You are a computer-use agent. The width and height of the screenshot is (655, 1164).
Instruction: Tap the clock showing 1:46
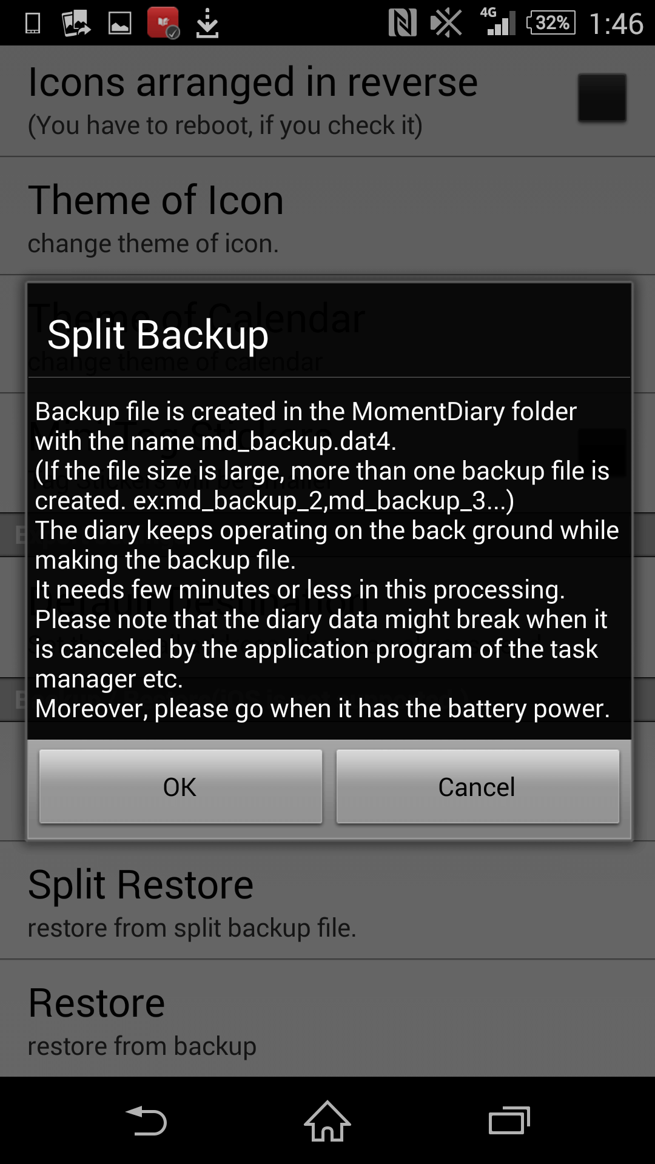[x=616, y=24]
